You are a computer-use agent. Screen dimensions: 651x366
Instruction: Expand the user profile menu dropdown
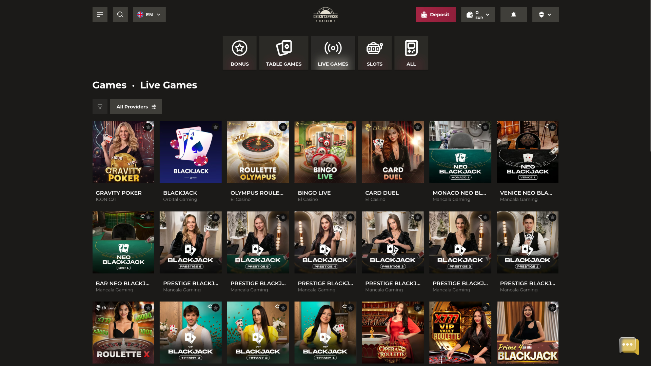click(x=545, y=15)
